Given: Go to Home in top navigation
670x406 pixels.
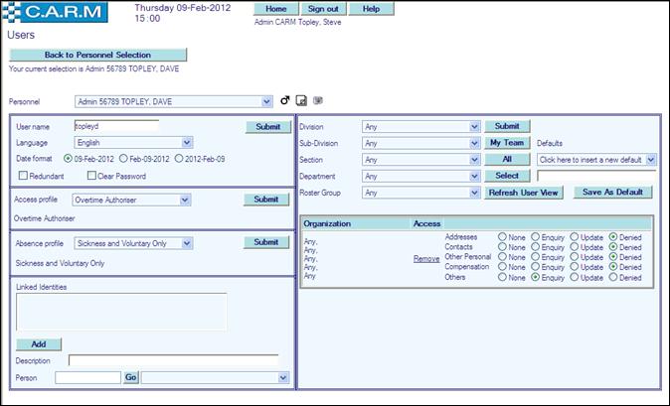Looking at the screenshot, I should (276, 9).
